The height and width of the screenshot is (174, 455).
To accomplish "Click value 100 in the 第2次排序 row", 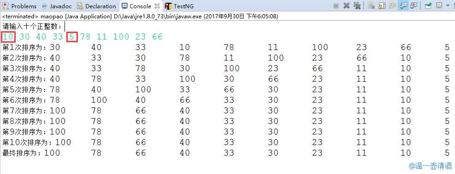I will tap(276, 58).
